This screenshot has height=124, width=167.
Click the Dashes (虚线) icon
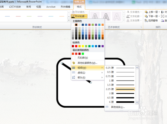(73, 73)
